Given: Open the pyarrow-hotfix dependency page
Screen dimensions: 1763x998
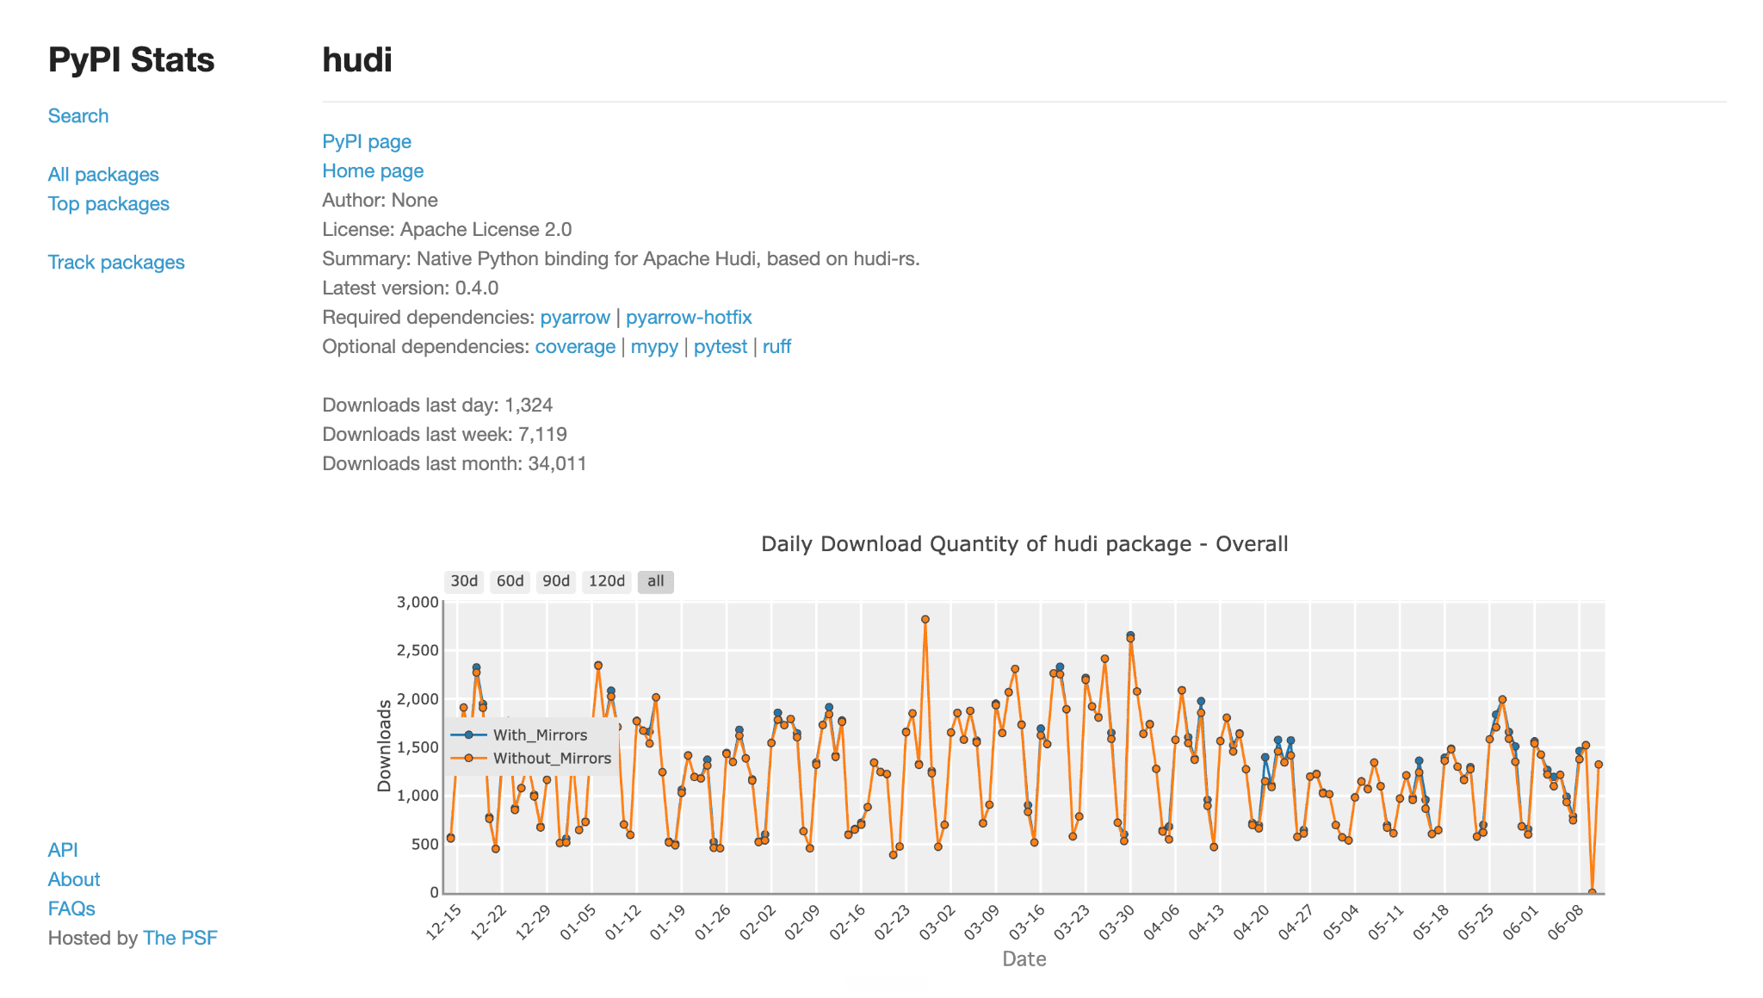Looking at the screenshot, I should 689,317.
